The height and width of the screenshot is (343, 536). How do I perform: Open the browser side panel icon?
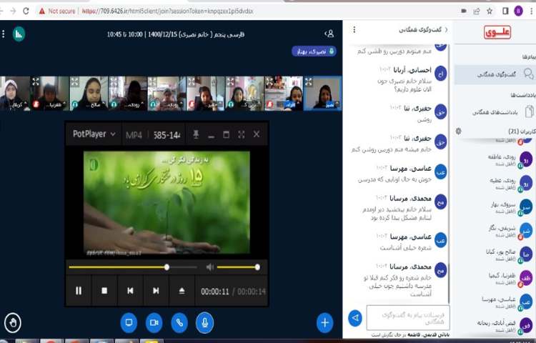(505, 11)
